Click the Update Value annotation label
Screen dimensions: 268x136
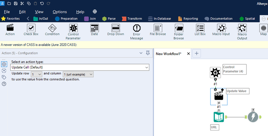(238, 91)
